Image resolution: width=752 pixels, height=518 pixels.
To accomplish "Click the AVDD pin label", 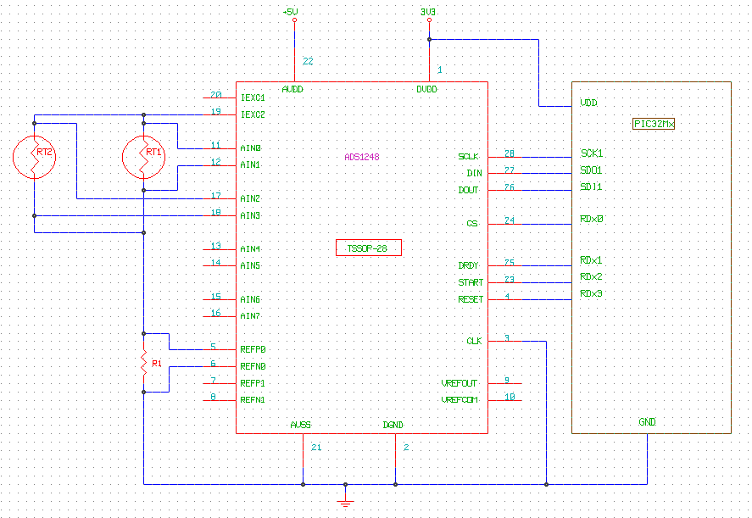I will pos(292,89).
